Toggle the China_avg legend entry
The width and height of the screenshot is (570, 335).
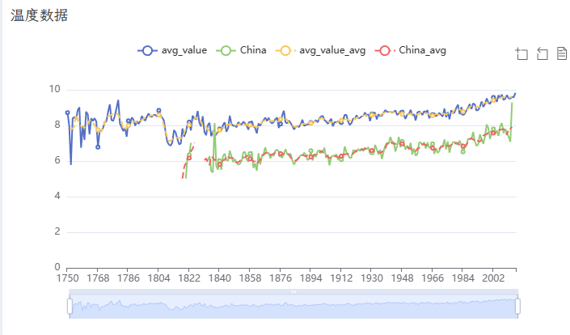point(411,50)
